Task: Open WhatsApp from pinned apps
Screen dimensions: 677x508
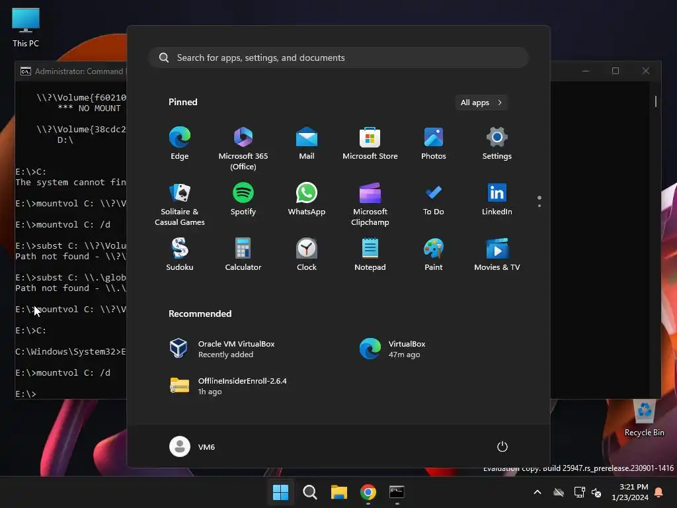Action: pyautogui.click(x=307, y=198)
